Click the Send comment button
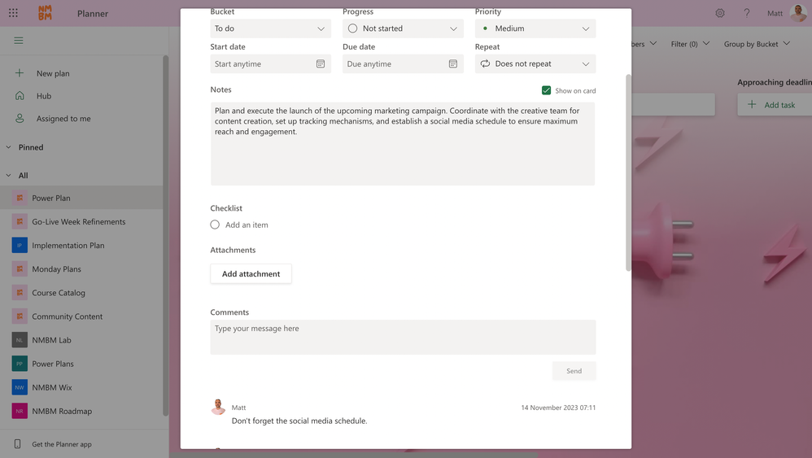The width and height of the screenshot is (812, 458). (x=574, y=371)
